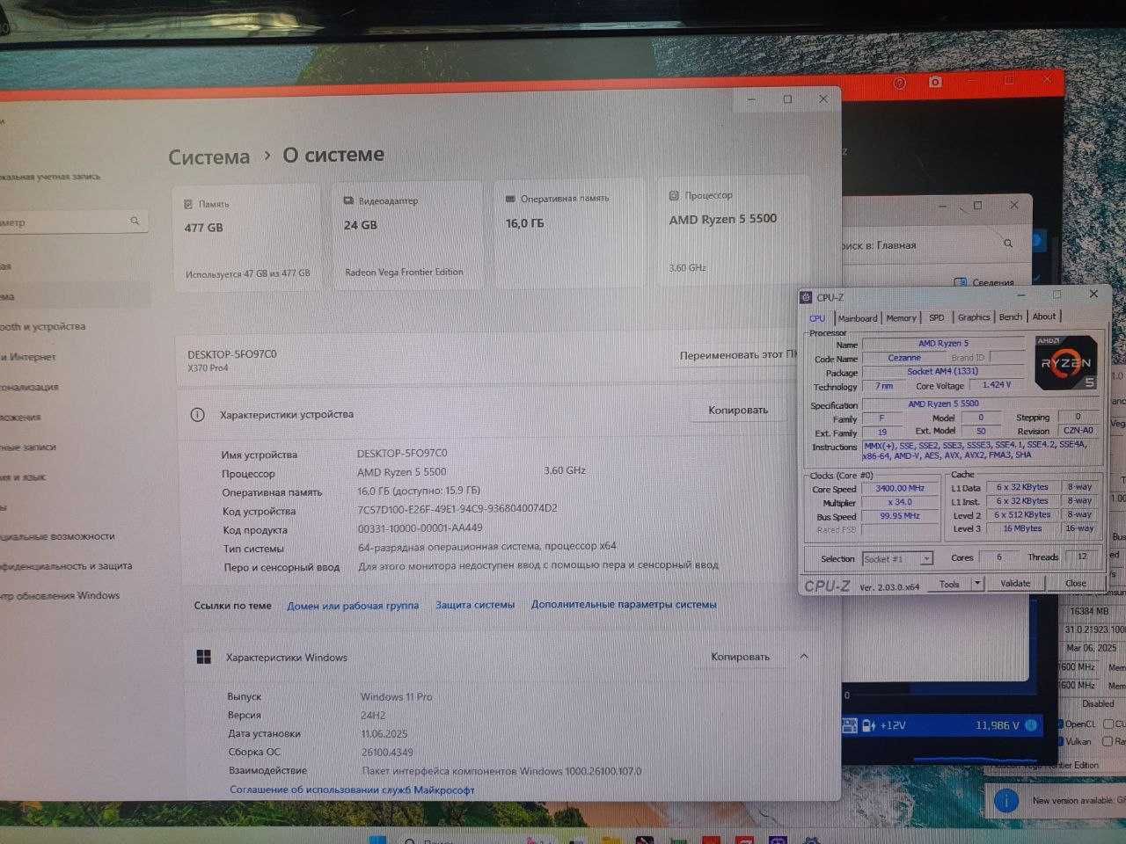This screenshot has width=1126, height=844.
Task: Click the camera screenshot icon in the red title bar
Action: pyautogui.click(x=935, y=82)
